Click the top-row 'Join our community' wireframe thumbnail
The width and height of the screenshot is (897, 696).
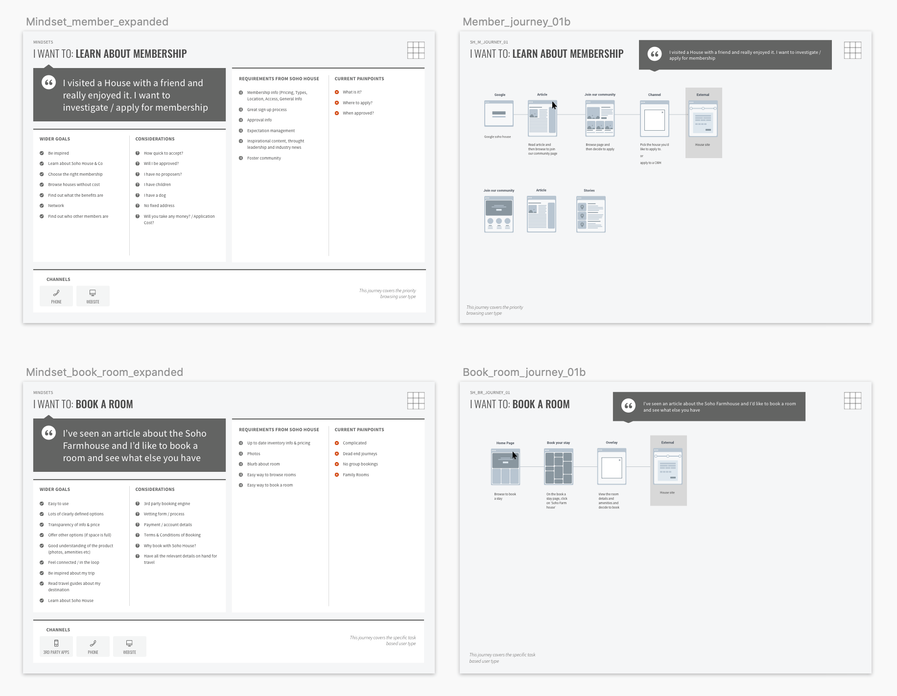pos(600,118)
